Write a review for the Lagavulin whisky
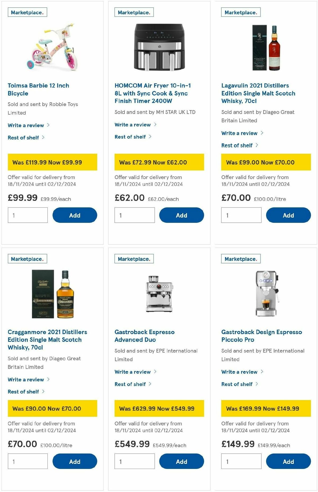This screenshot has width=318, height=492. click(x=240, y=133)
